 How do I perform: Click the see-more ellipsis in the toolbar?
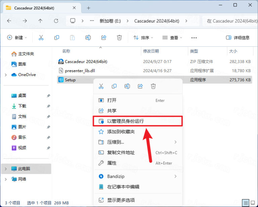pos(194,38)
